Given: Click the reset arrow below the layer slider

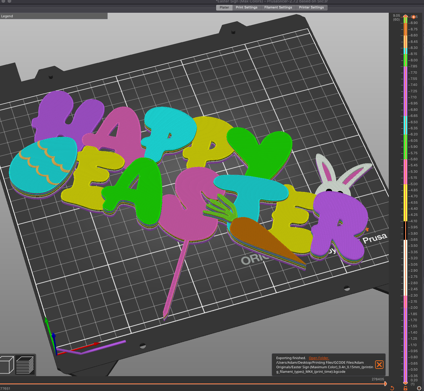Looking at the screenshot, I should coord(392,388).
